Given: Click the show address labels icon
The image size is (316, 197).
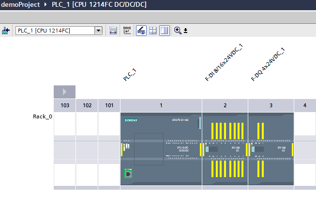Looking at the screenshot, I should (x=112, y=31).
